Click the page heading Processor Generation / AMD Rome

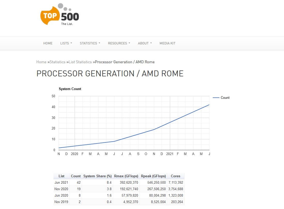click(x=110, y=74)
